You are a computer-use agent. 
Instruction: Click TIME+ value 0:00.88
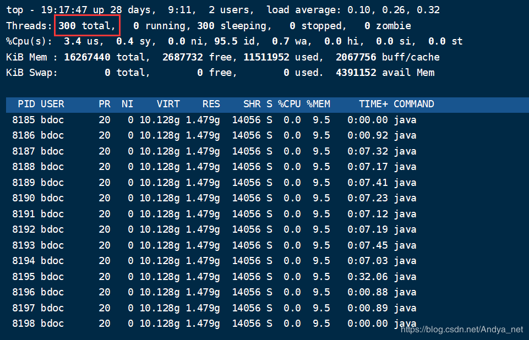pyautogui.click(x=368, y=292)
